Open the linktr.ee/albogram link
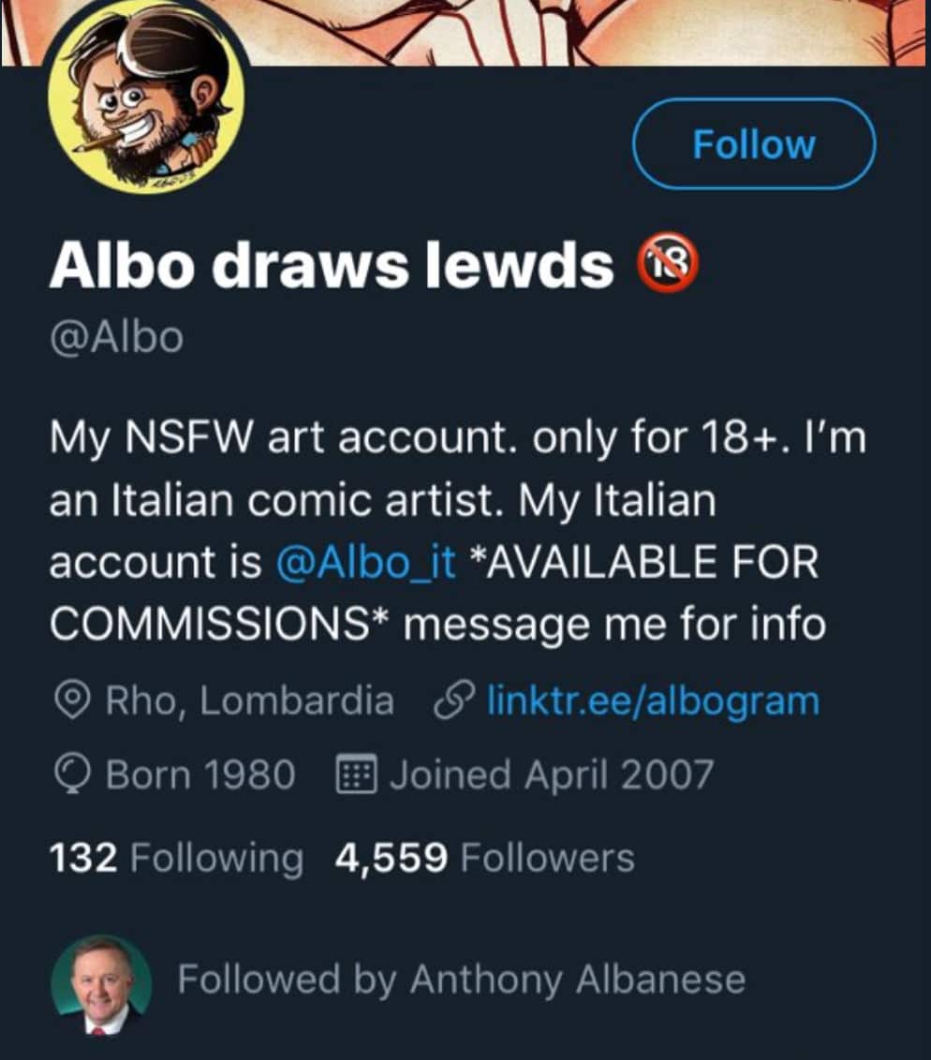 653,700
